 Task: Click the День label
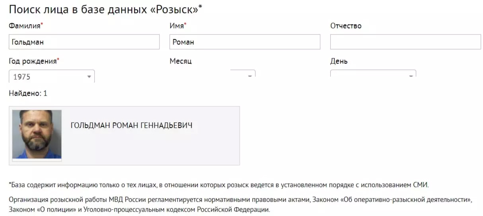(339, 61)
